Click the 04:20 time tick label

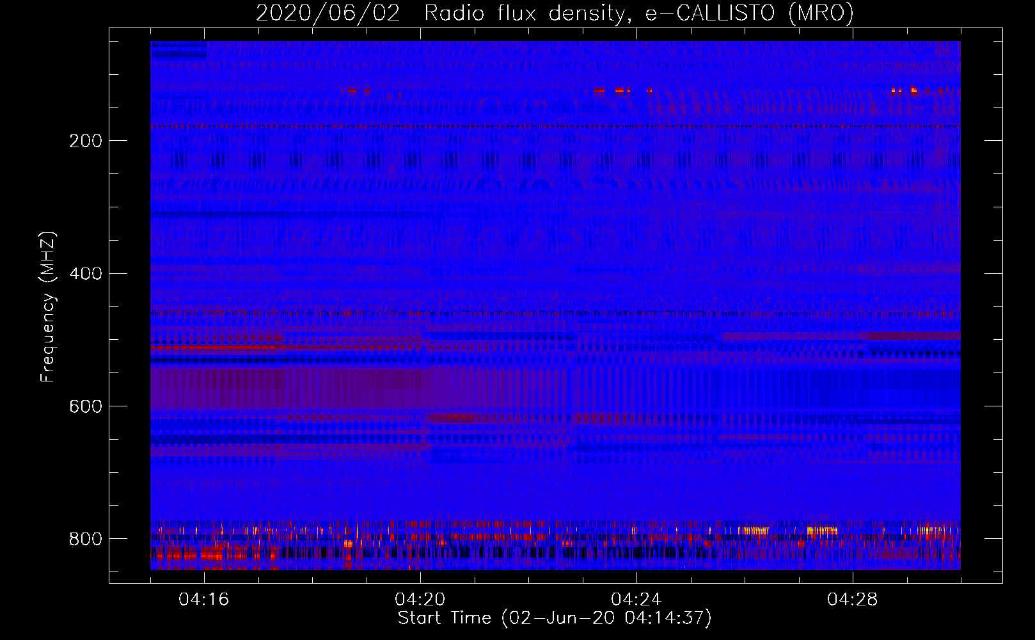(x=420, y=600)
